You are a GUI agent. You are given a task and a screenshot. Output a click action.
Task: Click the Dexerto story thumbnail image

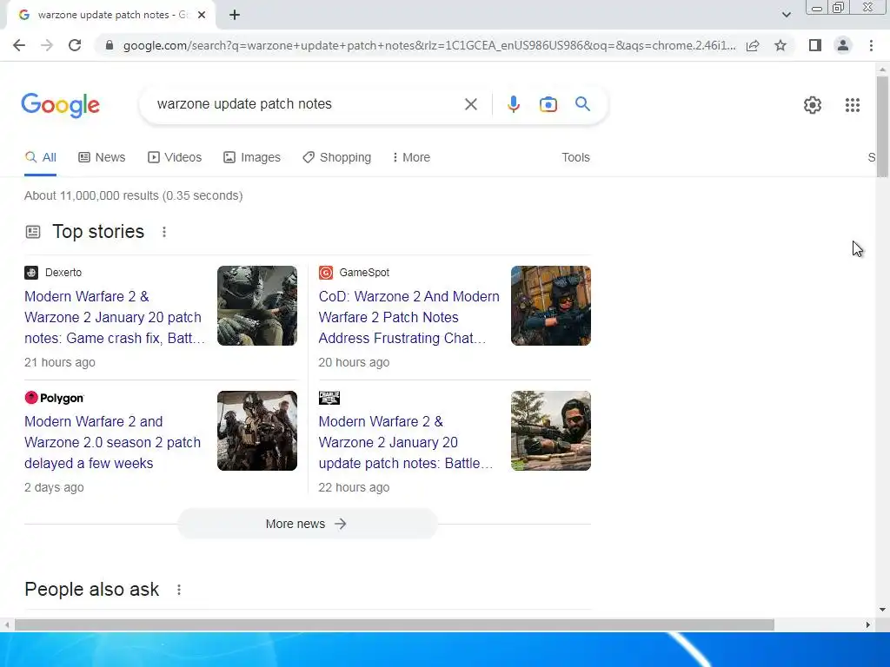pos(257,306)
